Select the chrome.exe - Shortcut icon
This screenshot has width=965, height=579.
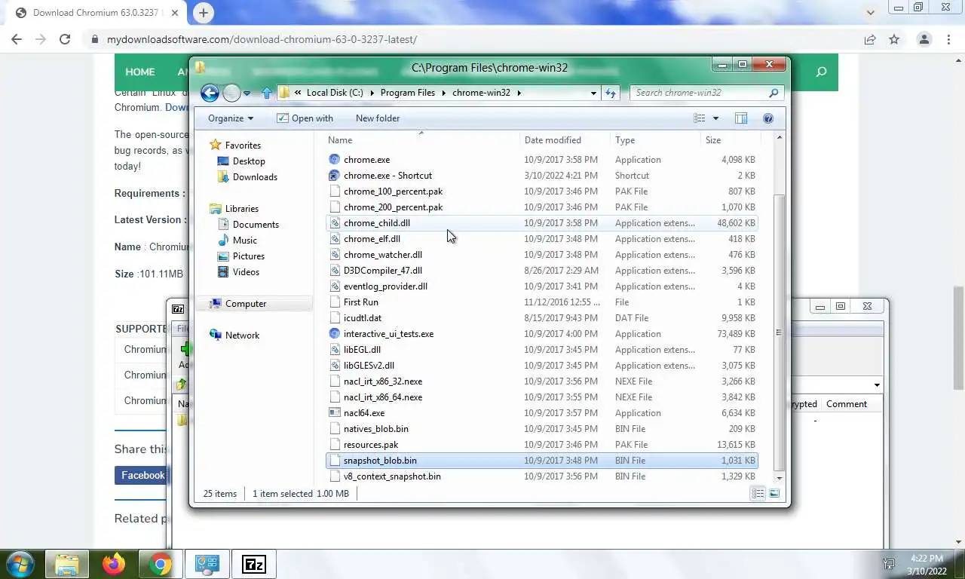335,175
